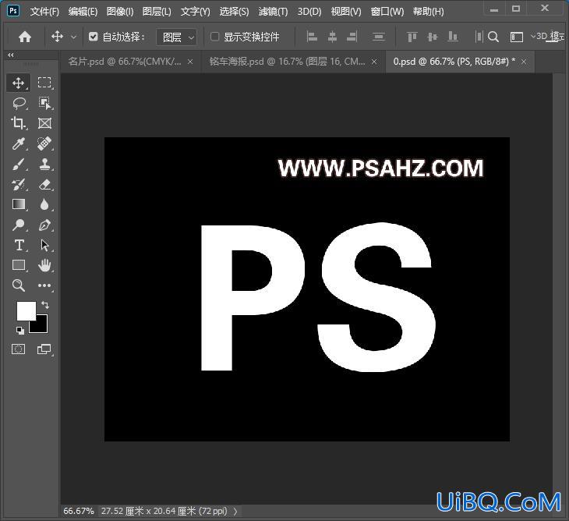Align vertical centers
The width and height of the screenshot is (569, 521).
432,37
